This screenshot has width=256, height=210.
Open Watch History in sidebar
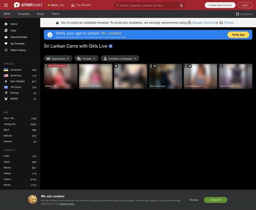click(x=15, y=50)
